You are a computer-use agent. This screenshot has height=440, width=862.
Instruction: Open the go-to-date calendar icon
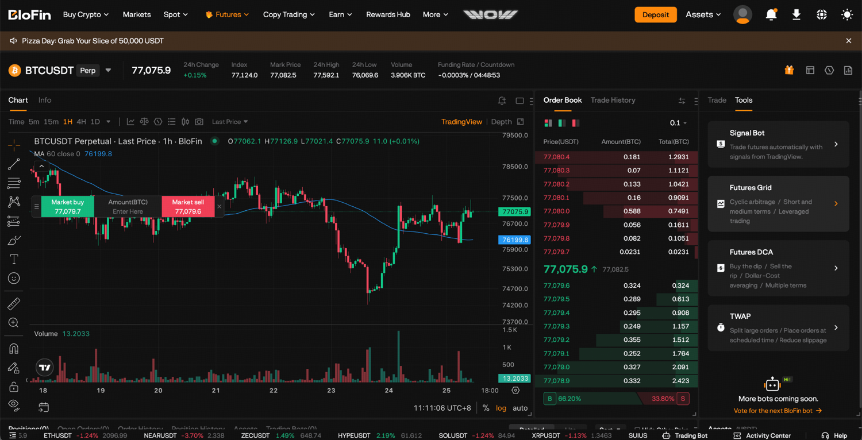click(x=44, y=407)
